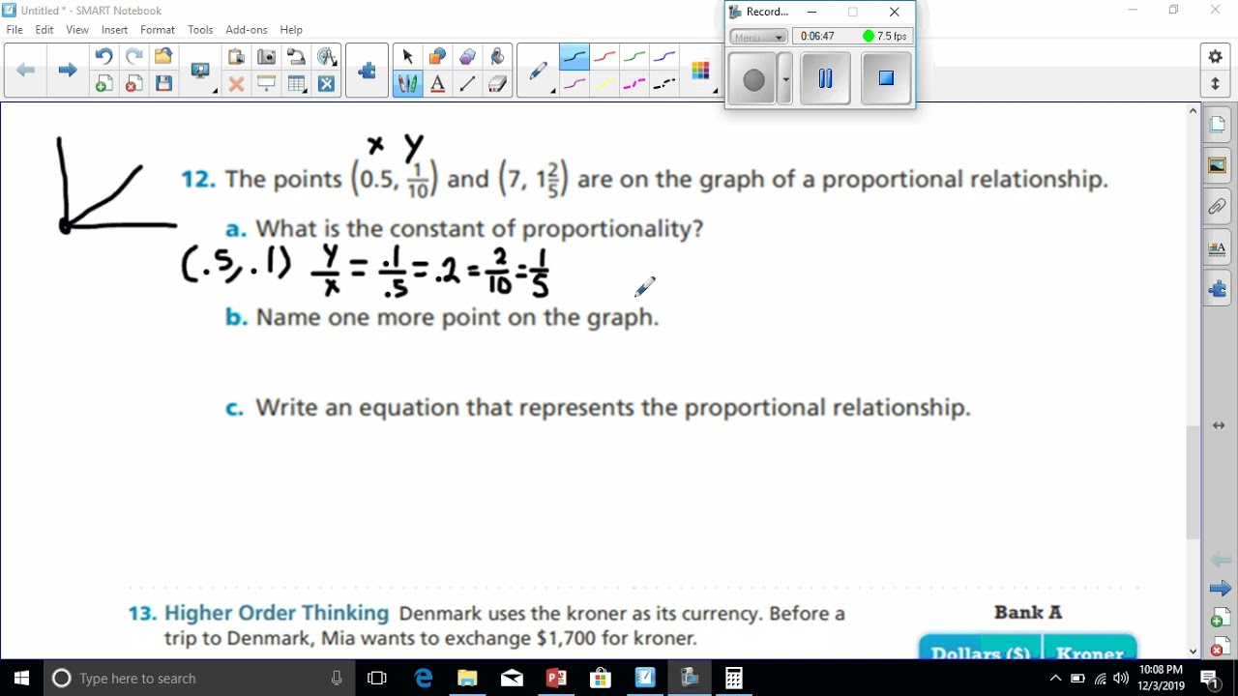Click the Undo icon
Screen dimensions: 1238x696
tap(103, 57)
